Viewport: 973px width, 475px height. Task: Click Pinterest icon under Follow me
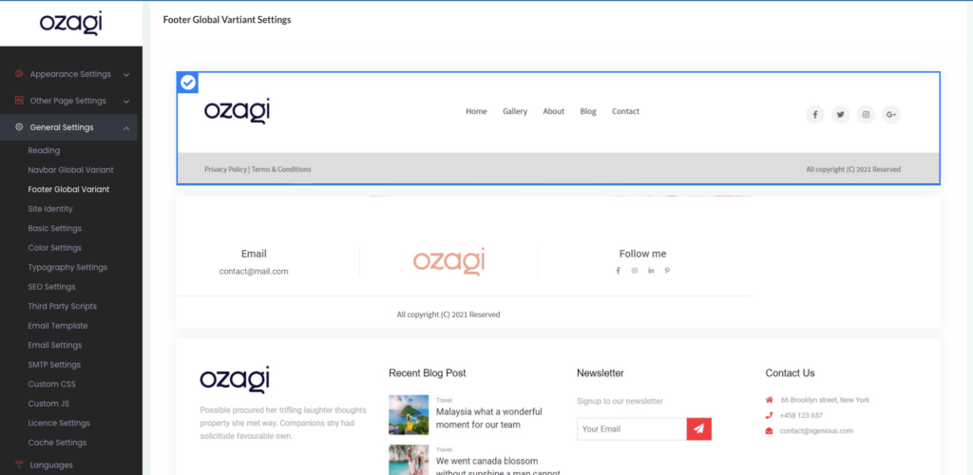point(667,271)
